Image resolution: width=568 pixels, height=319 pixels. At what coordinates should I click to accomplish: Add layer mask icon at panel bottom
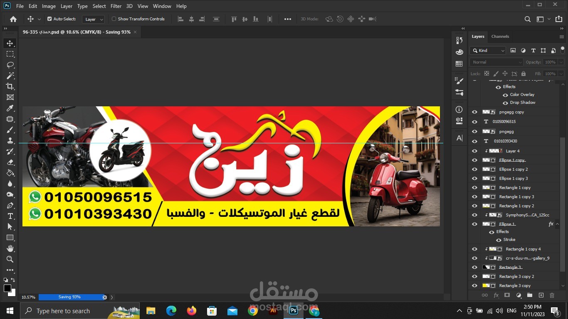(x=507, y=295)
